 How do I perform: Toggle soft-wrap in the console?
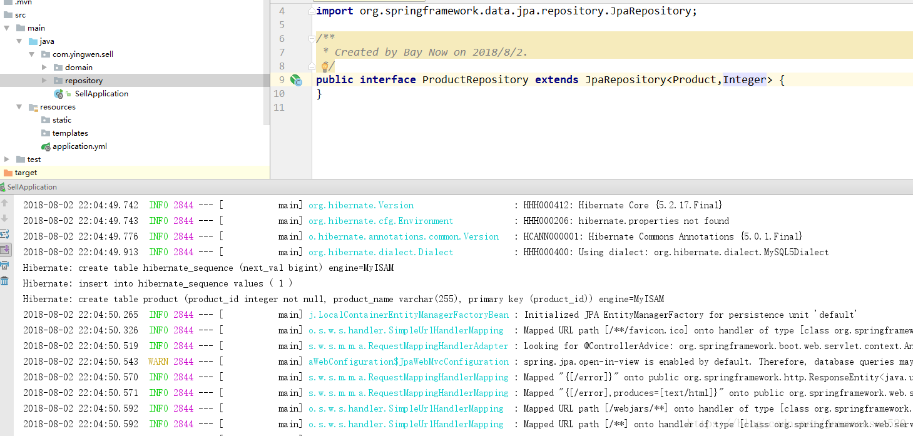tap(4, 234)
